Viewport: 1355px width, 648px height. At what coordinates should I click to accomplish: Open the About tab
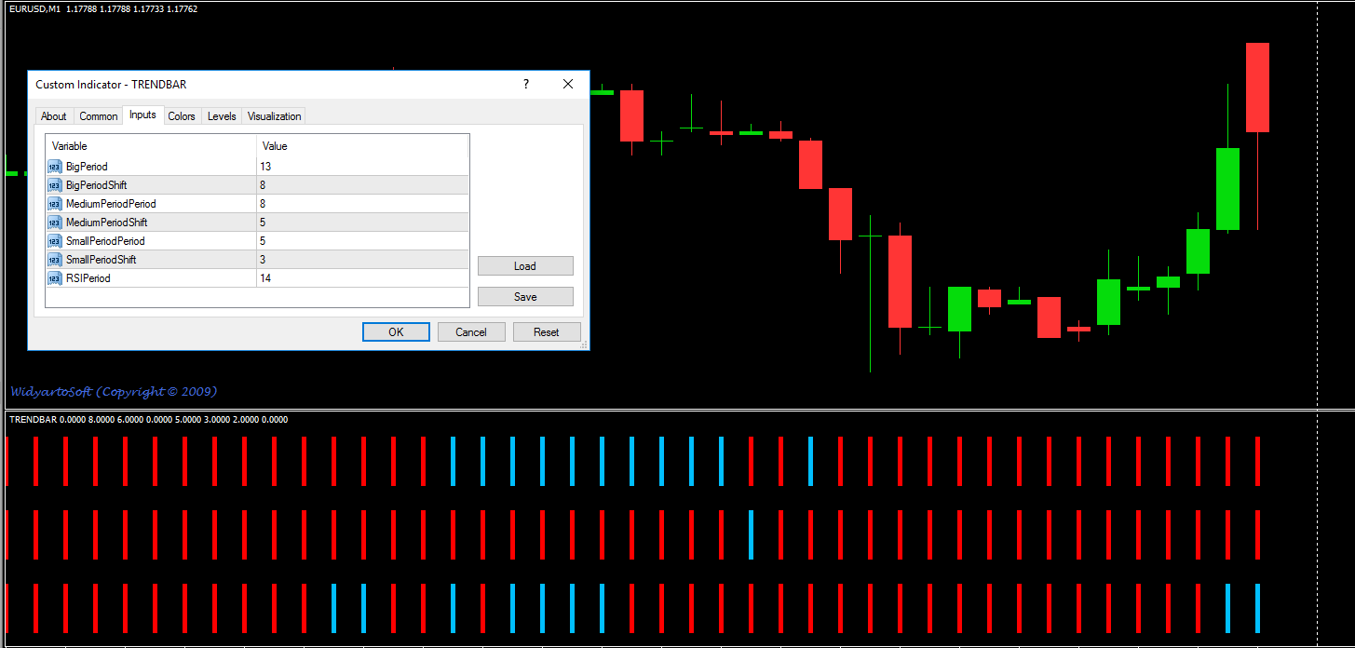coord(54,116)
